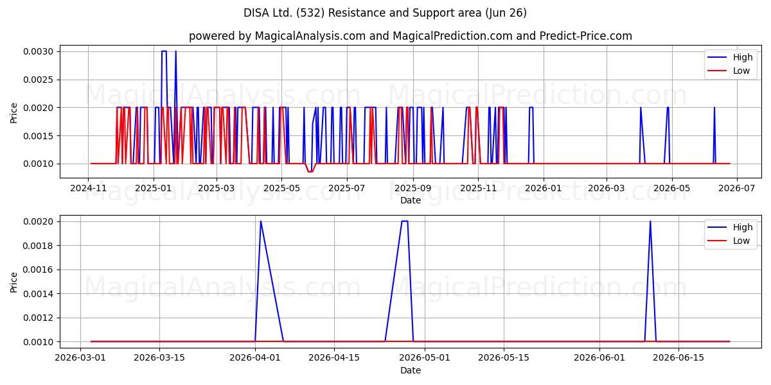Click the blue peak near 2026-06-10 in lower chart
Image resolution: width=771 pixels, height=385 pixels.
pyautogui.click(x=650, y=221)
